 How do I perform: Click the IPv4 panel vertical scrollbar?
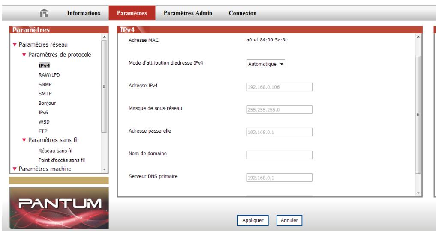[x=418, y=114]
